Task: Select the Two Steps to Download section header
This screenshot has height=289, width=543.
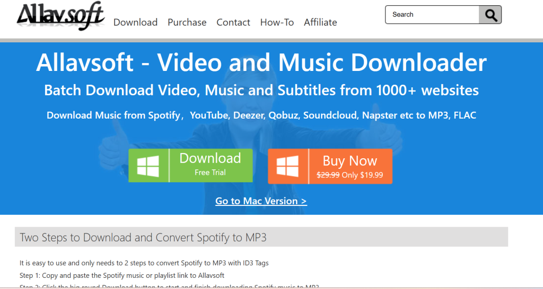Action: [x=143, y=237]
